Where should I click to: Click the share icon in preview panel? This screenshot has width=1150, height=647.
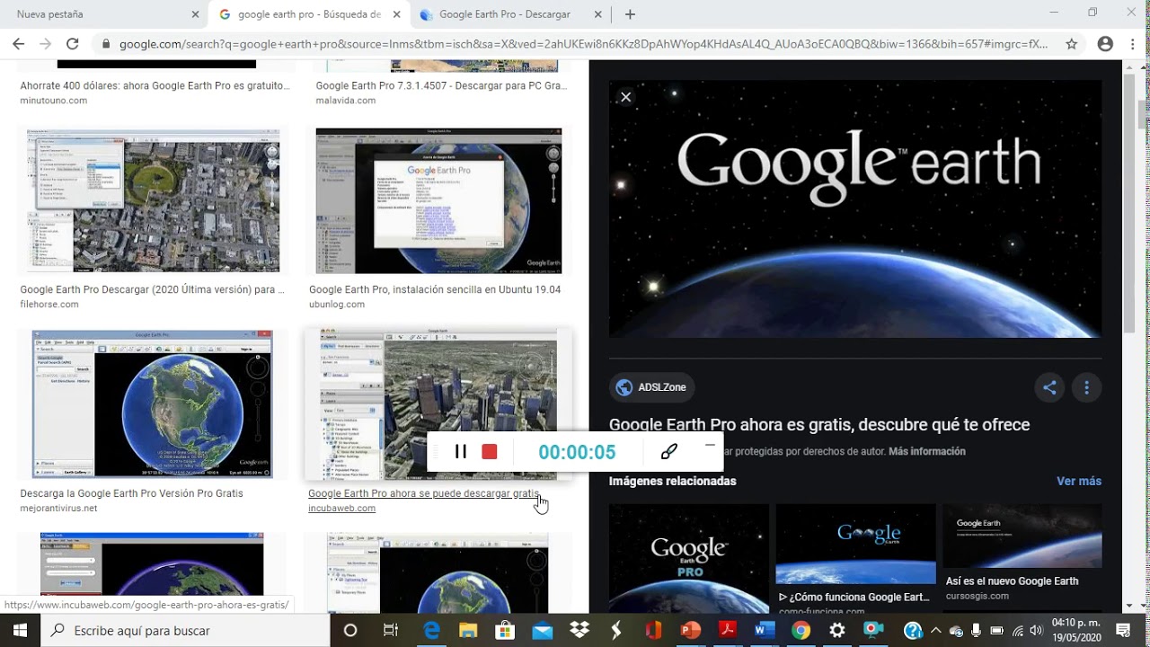pos(1049,387)
